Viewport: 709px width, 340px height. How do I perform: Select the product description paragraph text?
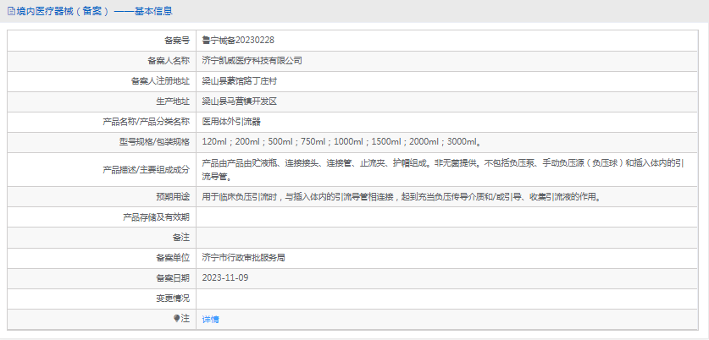coord(443,170)
